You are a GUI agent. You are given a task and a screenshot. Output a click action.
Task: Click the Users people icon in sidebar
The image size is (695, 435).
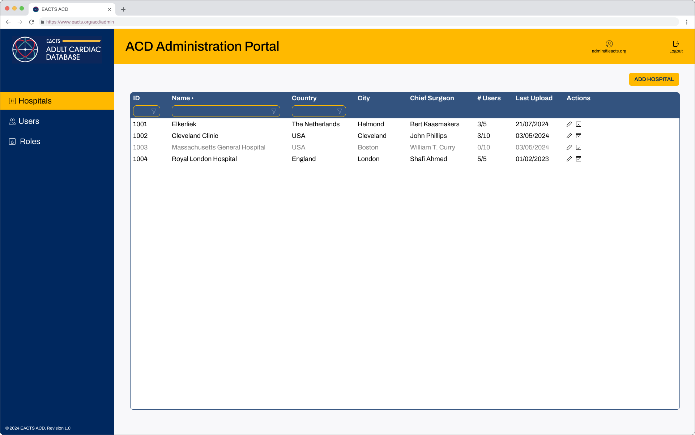(13, 121)
